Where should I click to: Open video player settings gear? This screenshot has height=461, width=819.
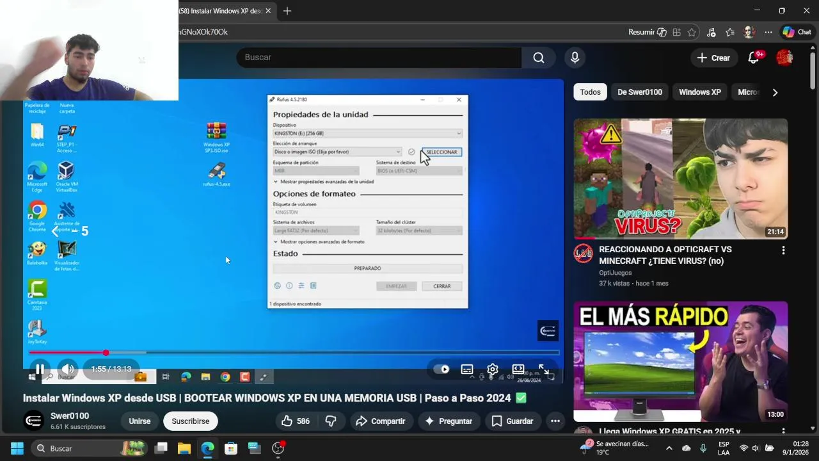493,369
